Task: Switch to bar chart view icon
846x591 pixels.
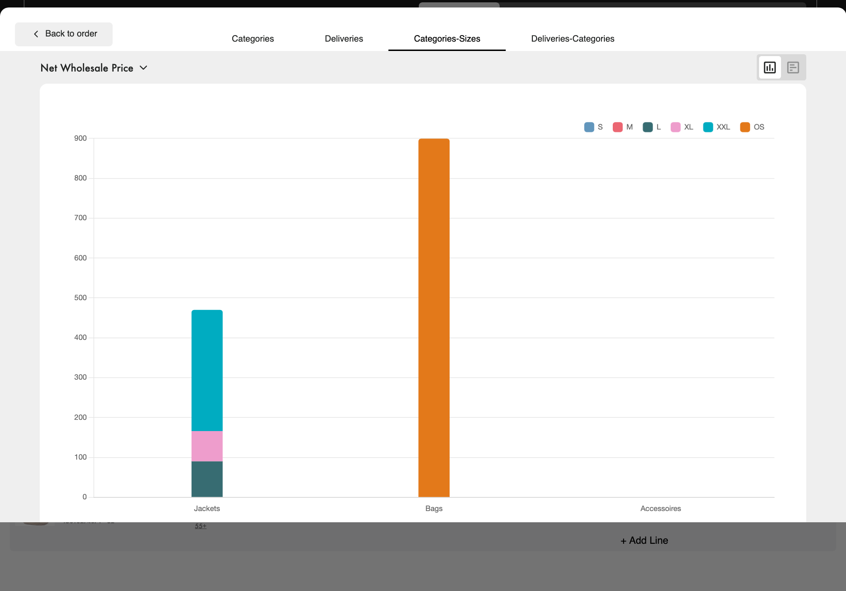Action: pos(769,67)
